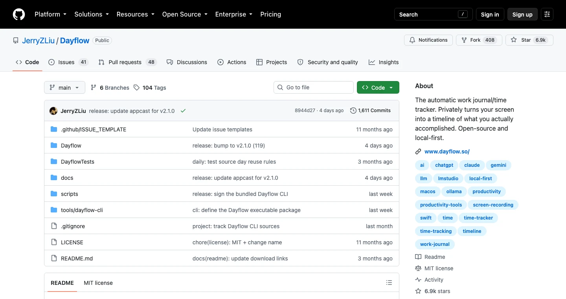566x299 pixels.
Task: Open the Pull requests tab
Action: (x=128, y=62)
